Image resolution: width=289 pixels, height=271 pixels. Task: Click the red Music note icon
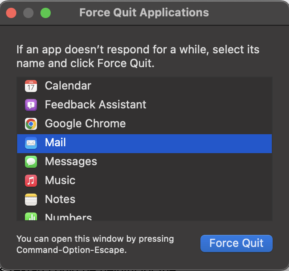pyautogui.click(x=31, y=181)
